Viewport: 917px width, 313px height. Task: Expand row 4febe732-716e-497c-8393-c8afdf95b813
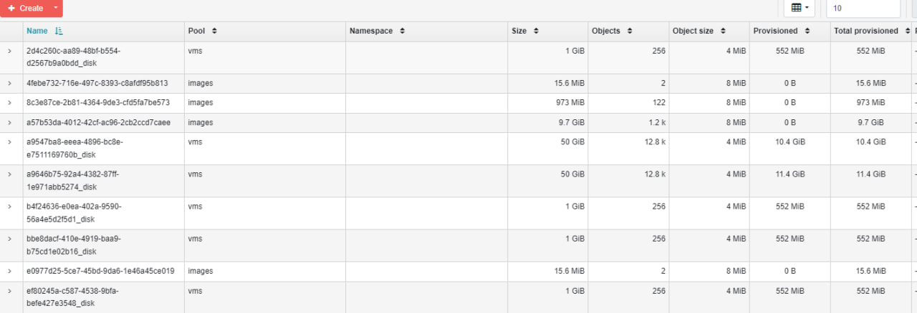pyautogui.click(x=10, y=83)
